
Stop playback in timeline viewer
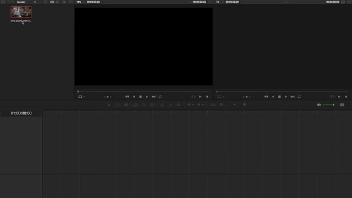(x=279, y=97)
